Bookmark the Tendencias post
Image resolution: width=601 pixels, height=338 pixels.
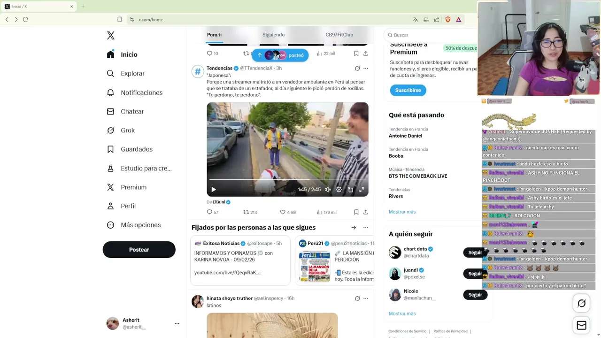356,212
